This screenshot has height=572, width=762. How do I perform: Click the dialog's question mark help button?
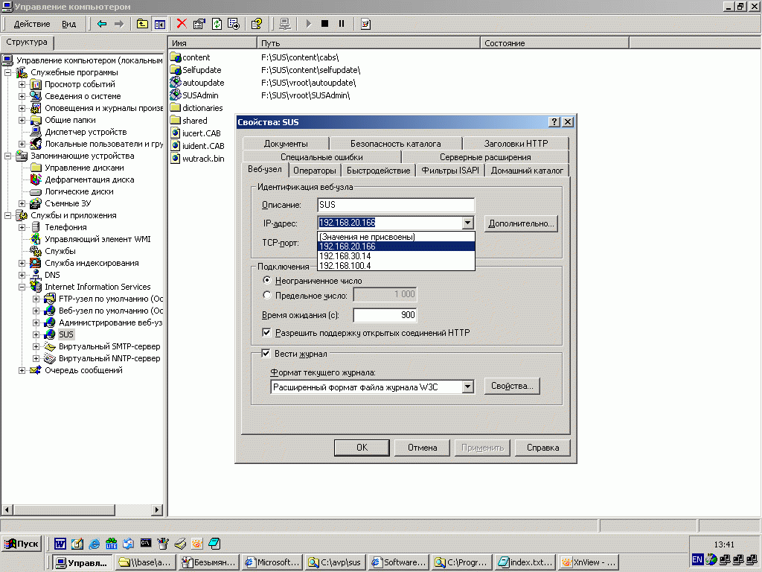(554, 122)
